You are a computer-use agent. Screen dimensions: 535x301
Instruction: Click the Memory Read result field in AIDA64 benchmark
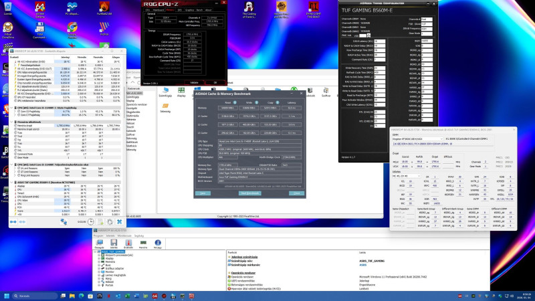(227, 108)
